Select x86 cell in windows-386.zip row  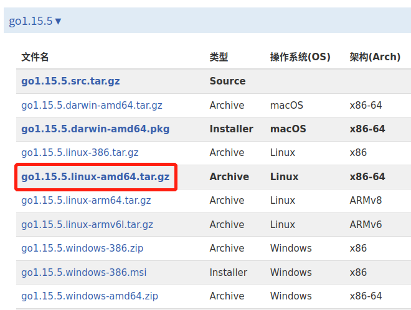(x=358, y=248)
